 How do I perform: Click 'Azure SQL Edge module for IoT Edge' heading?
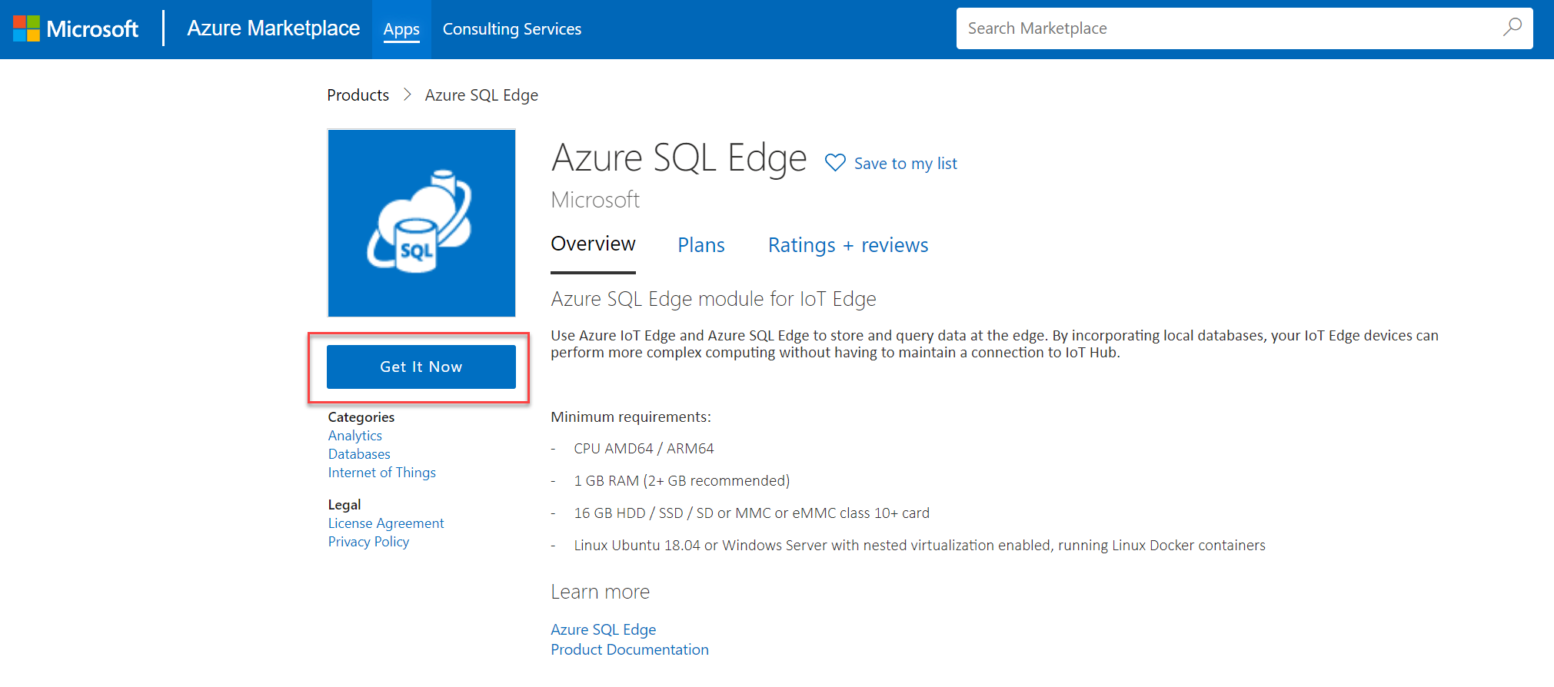point(714,299)
